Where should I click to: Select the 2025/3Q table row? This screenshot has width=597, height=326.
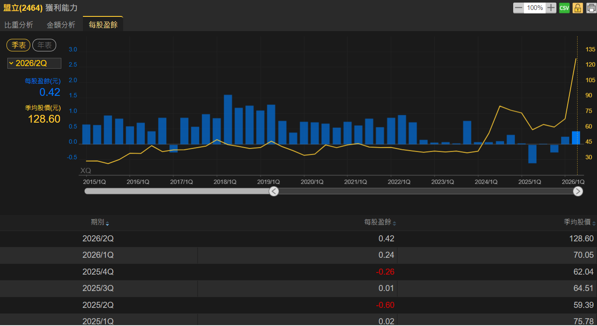point(298,288)
